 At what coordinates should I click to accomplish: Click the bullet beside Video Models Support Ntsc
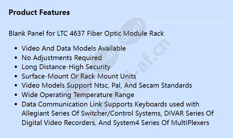16,86
